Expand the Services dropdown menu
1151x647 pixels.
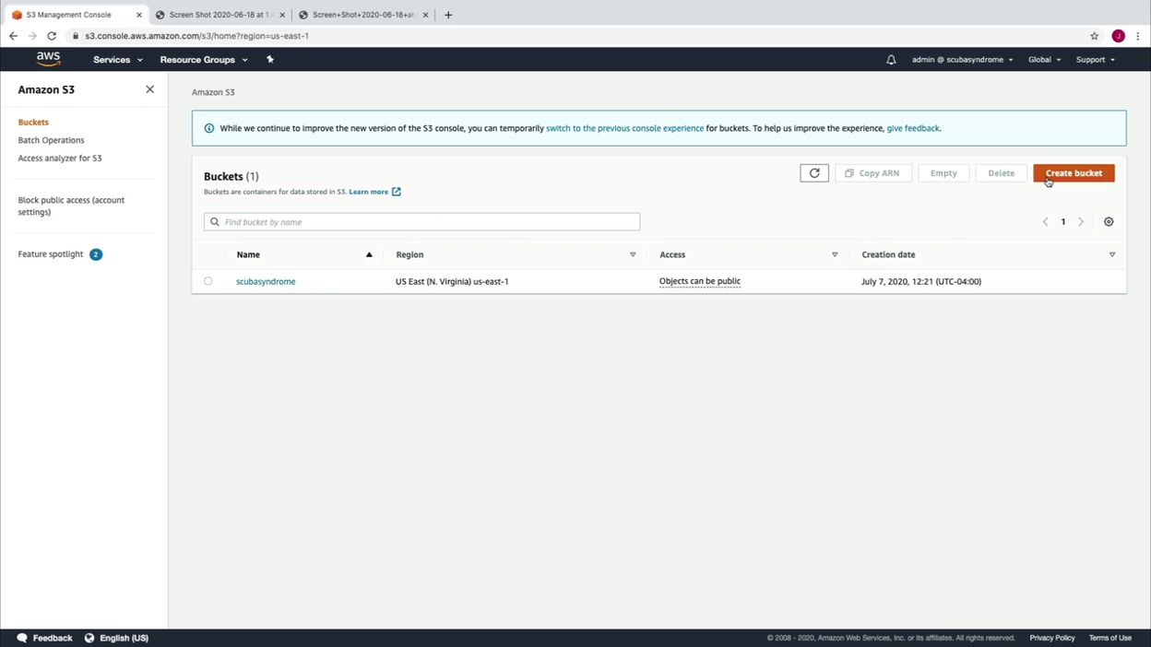point(118,60)
